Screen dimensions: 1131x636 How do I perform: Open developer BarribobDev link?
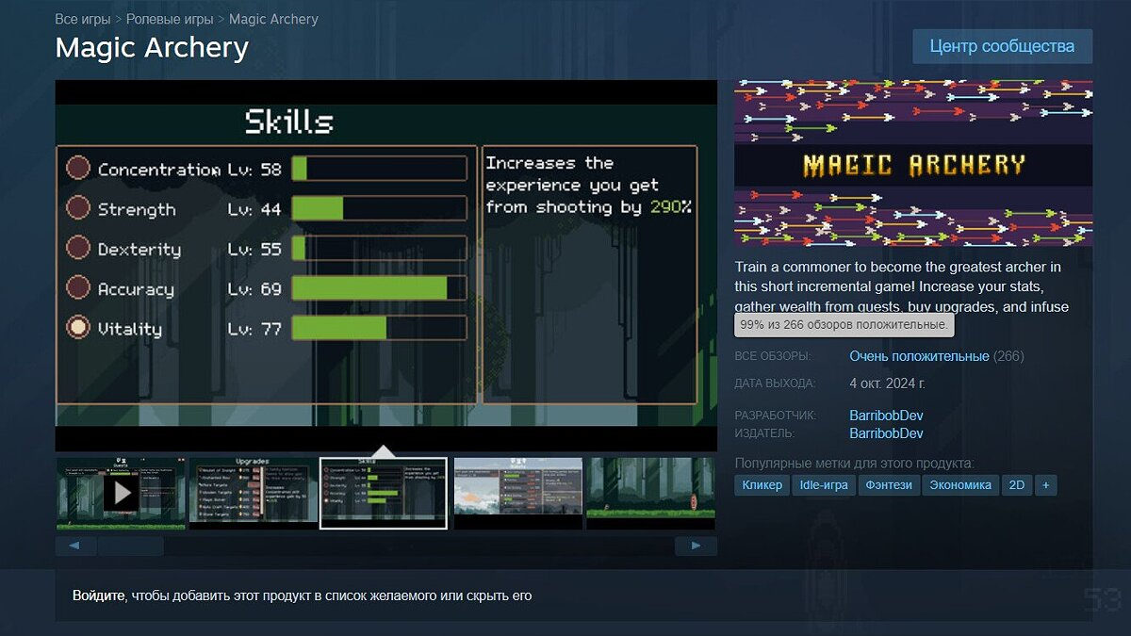click(886, 416)
